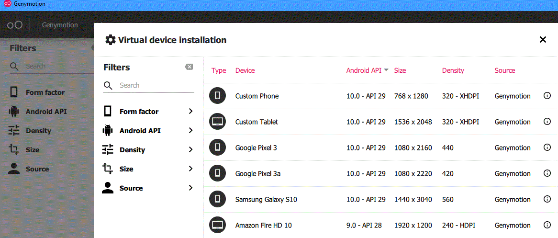Viewport: 558px width, 238px height.
Task: Sort list by Device column header
Action: [x=245, y=70]
